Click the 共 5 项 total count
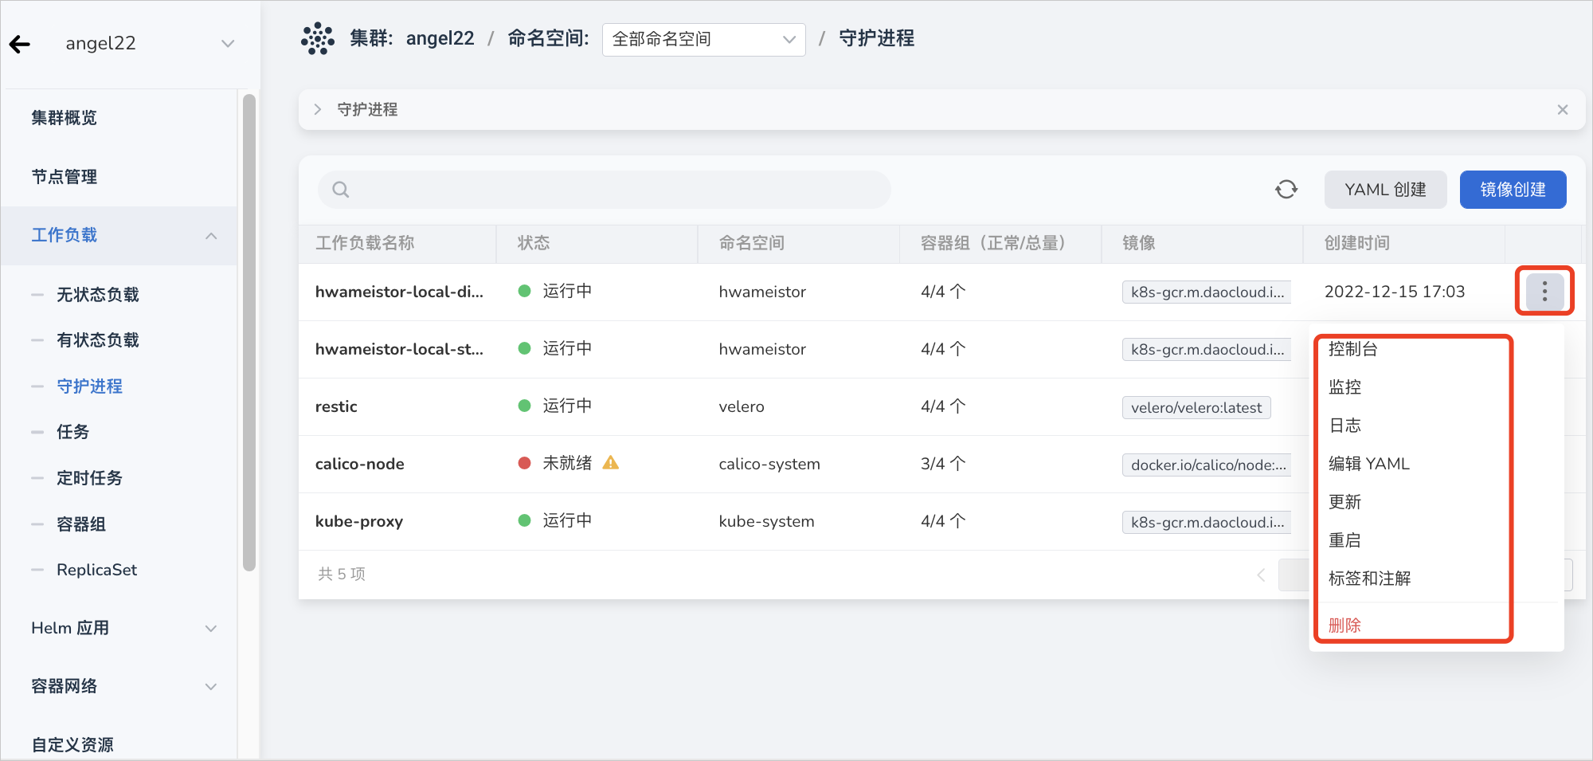 point(342,574)
